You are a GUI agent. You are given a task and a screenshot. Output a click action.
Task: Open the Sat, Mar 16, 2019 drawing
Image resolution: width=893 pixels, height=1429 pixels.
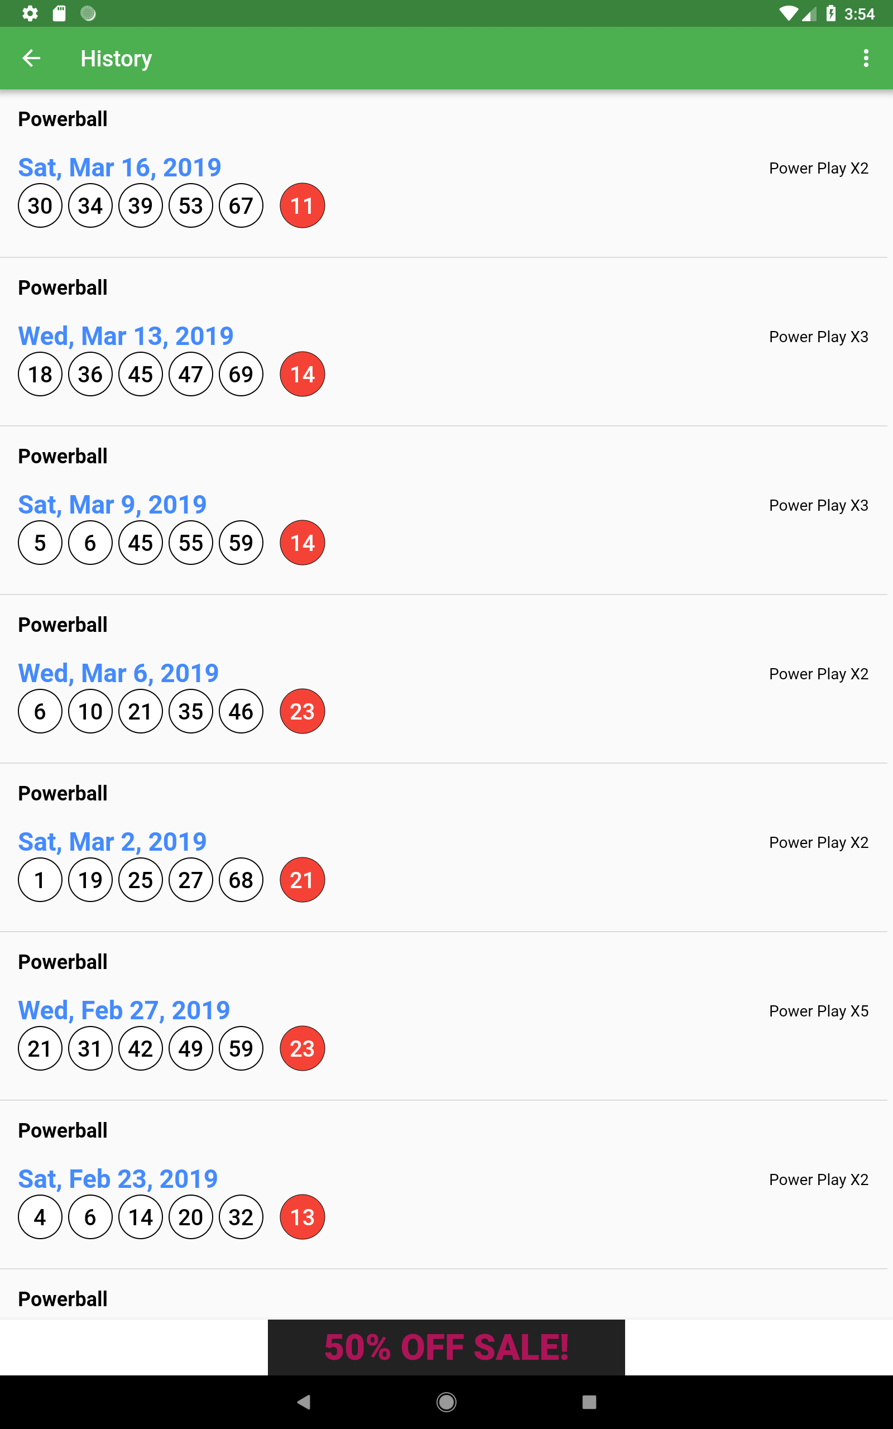pyautogui.click(x=120, y=167)
